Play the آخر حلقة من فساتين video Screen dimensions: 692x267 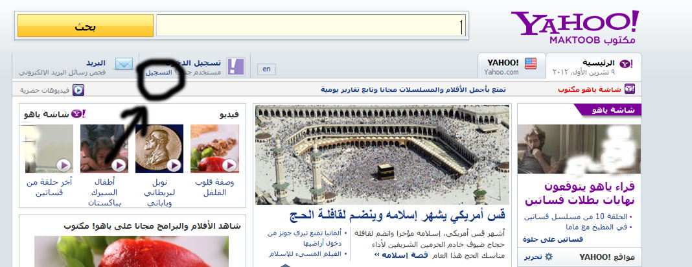[x=49, y=148]
